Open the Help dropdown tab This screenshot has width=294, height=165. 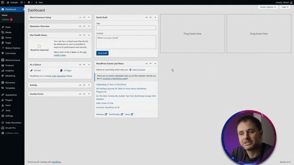[x=285, y=7]
